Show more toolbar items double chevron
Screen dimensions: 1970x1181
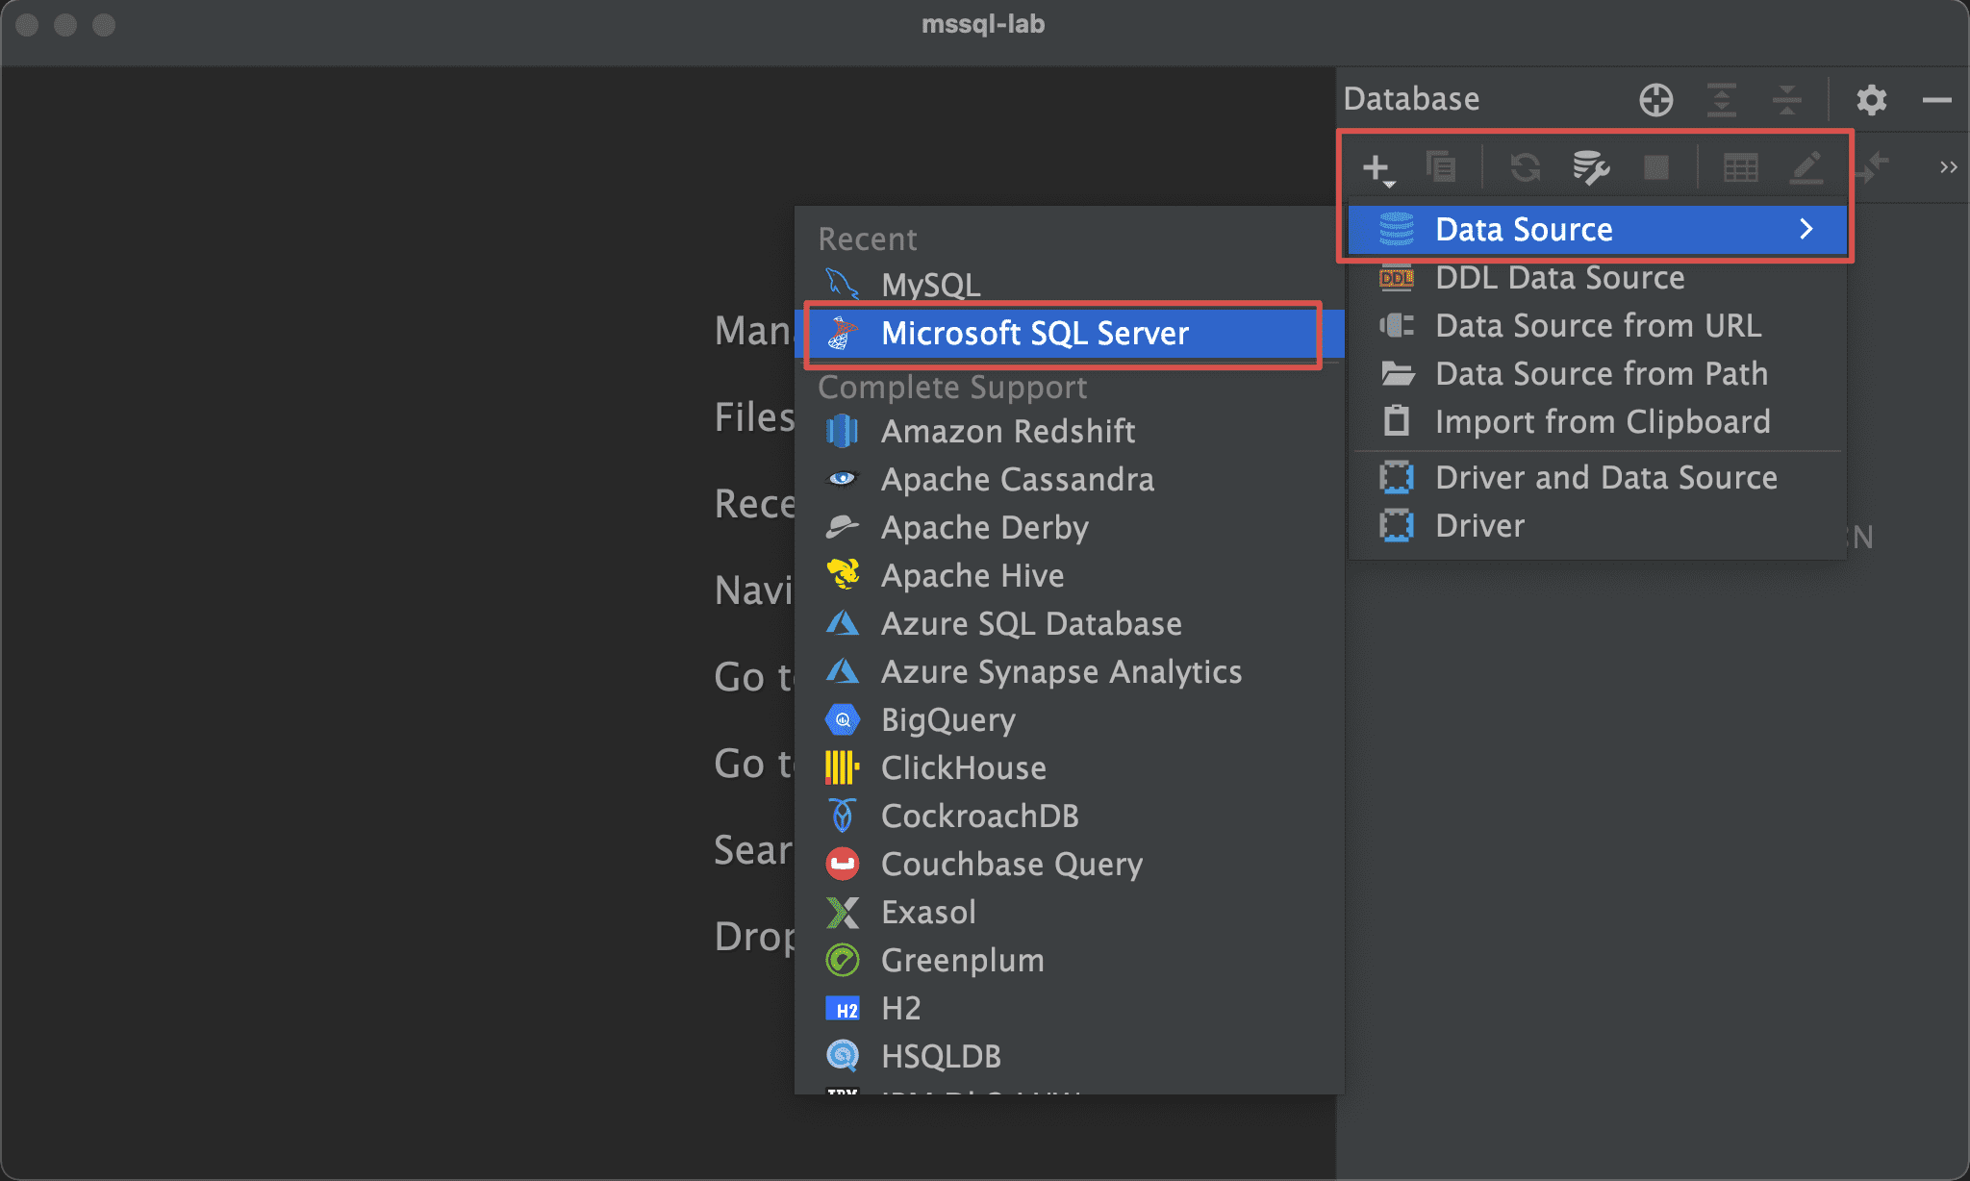tap(1949, 167)
